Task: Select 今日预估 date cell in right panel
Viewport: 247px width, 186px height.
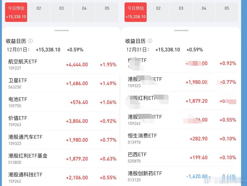Action: coord(136,12)
